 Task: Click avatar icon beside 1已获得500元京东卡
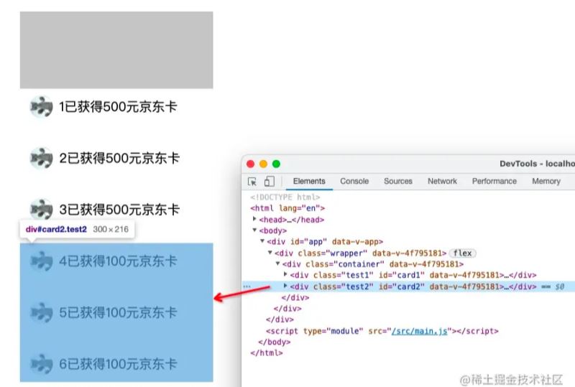pos(42,107)
